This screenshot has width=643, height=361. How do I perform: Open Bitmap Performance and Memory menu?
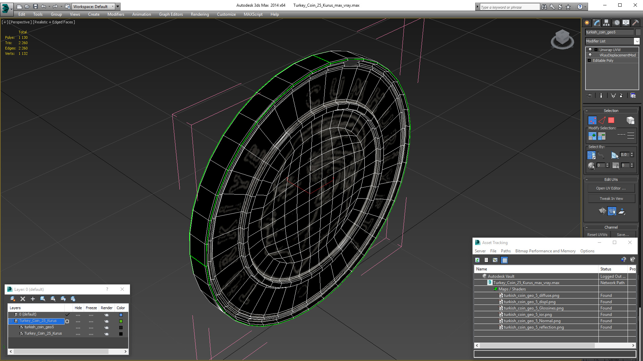click(545, 251)
